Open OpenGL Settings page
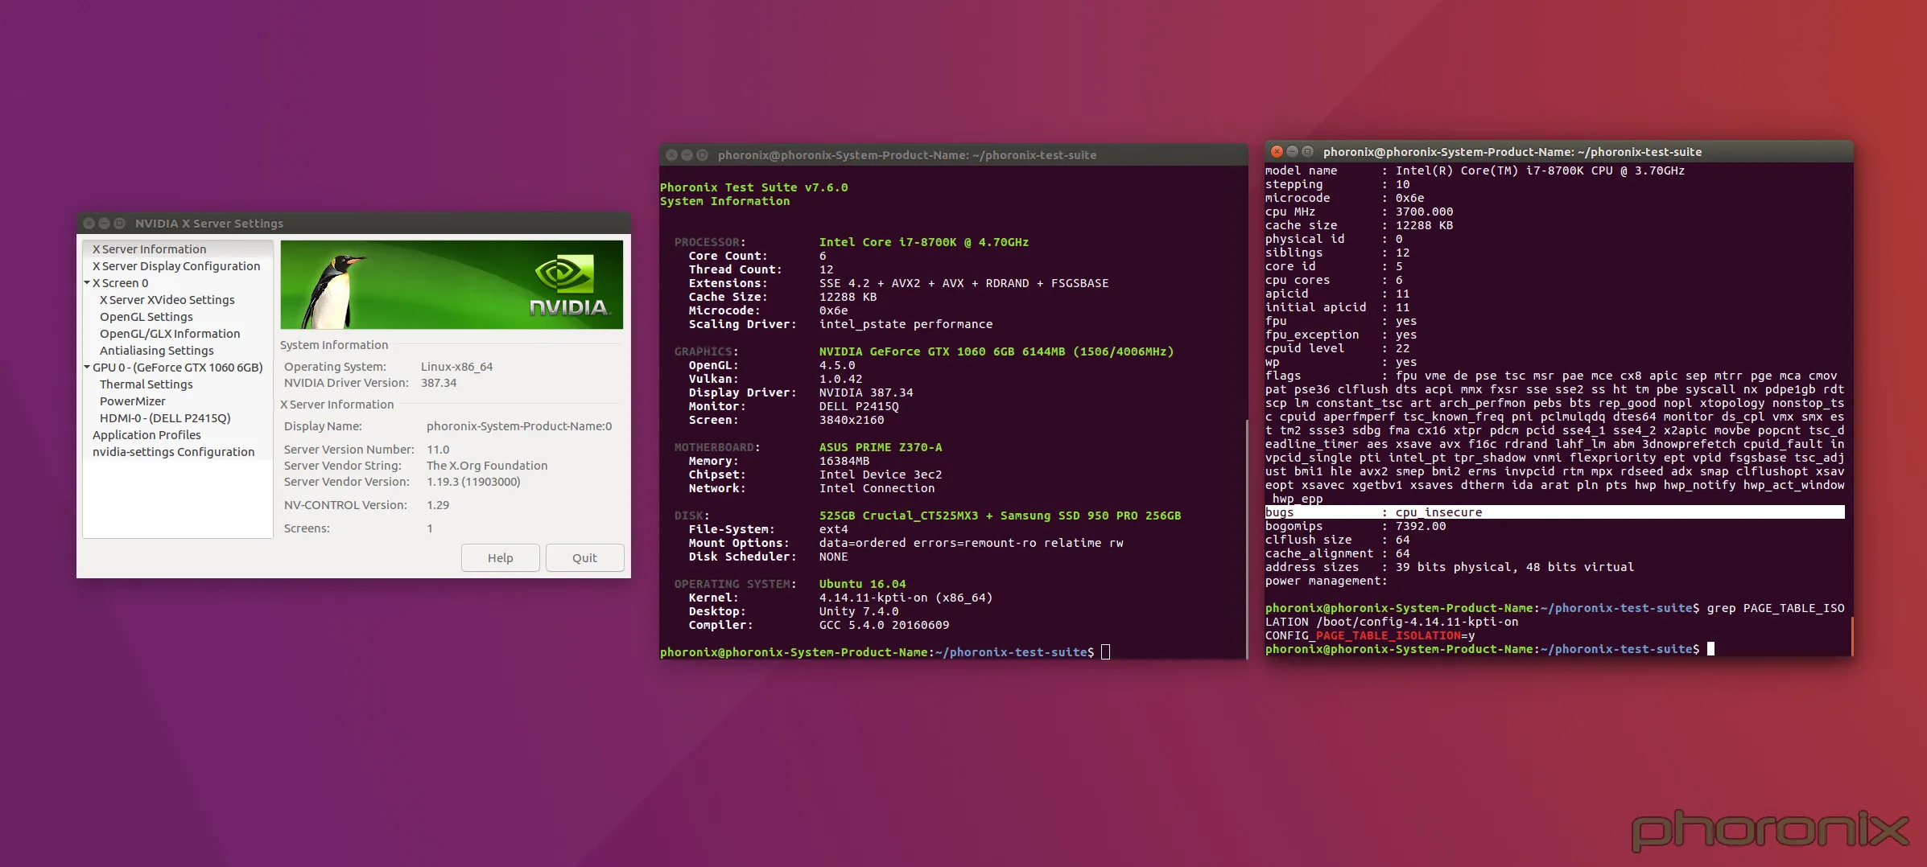The image size is (1927, 867). (x=146, y=317)
